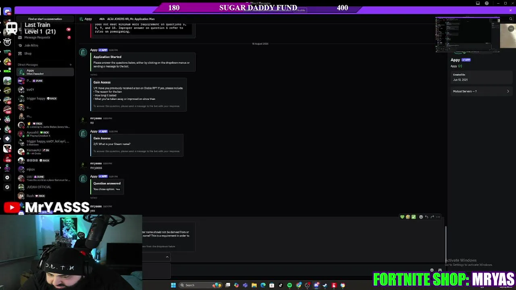Open message More options ellipsis
Viewport: 516px width, 290px height.
pyautogui.click(x=438, y=217)
